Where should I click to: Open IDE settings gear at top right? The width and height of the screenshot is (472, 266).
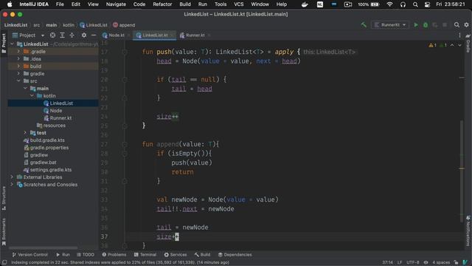(x=466, y=24)
